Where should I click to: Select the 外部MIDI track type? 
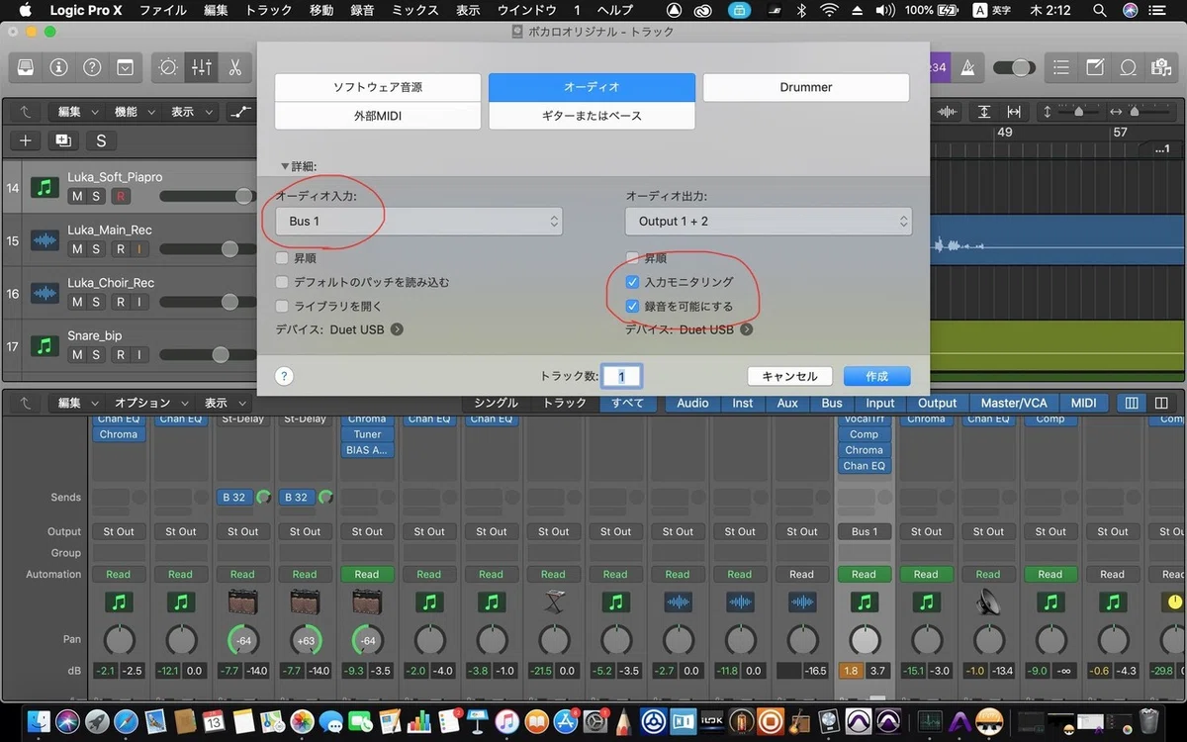378,116
